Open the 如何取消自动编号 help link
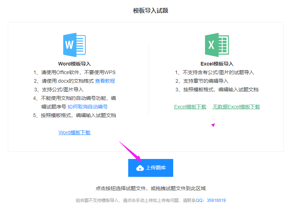This screenshot has height=208, width=290. [87, 107]
